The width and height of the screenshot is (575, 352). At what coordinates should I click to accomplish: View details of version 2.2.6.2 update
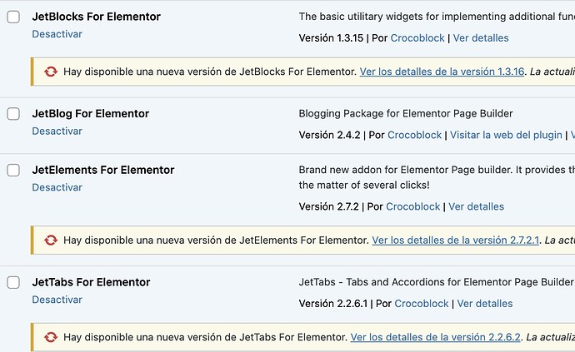435,337
